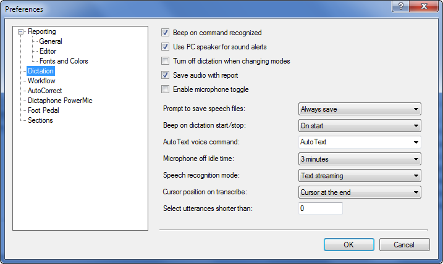Change Speech recognition mode dropdown
The height and width of the screenshot is (264, 443).
point(360,175)
